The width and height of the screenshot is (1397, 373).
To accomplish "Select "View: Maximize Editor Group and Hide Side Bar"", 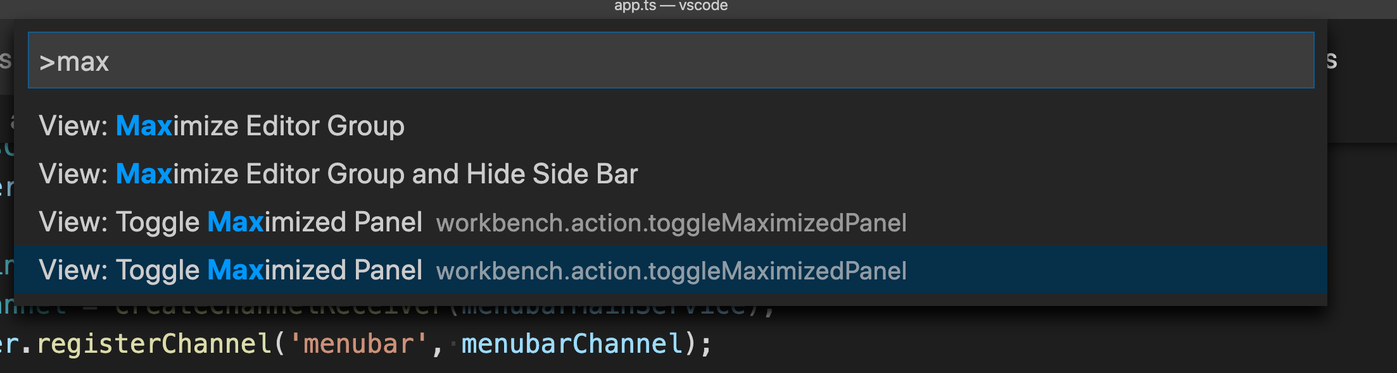I will tap(339, 174).
